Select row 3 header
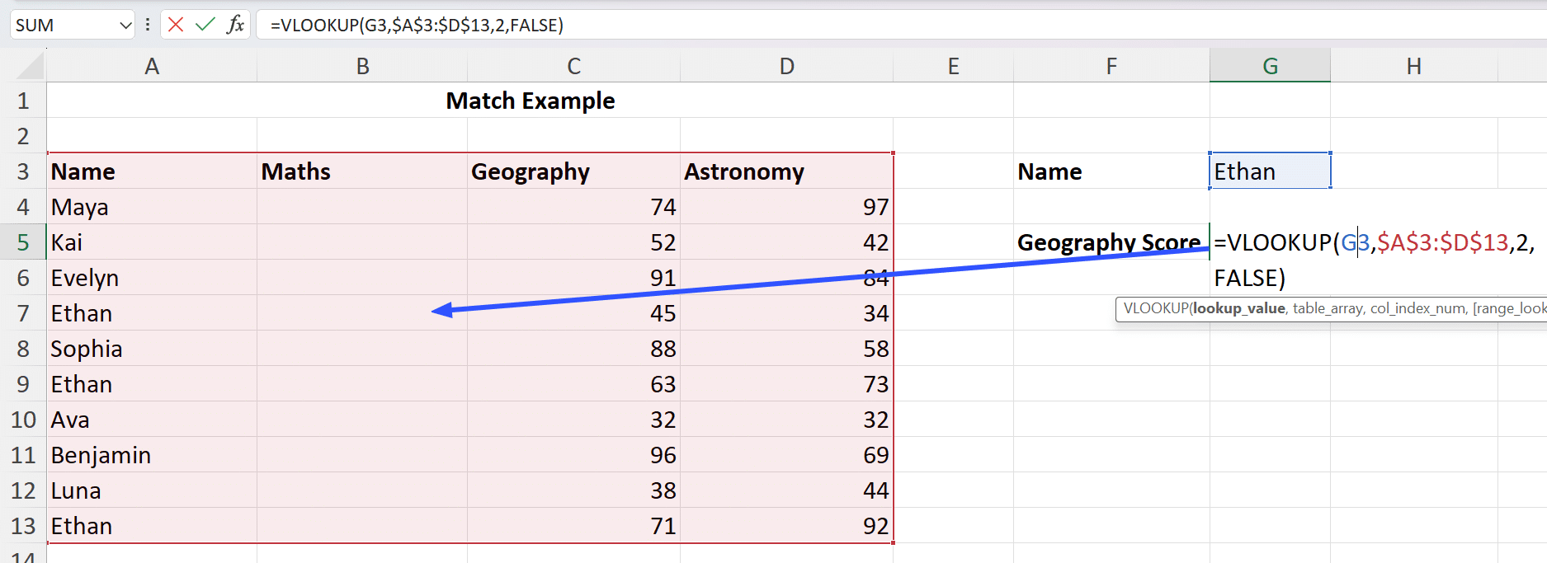1547x563 pixels. 23,171
